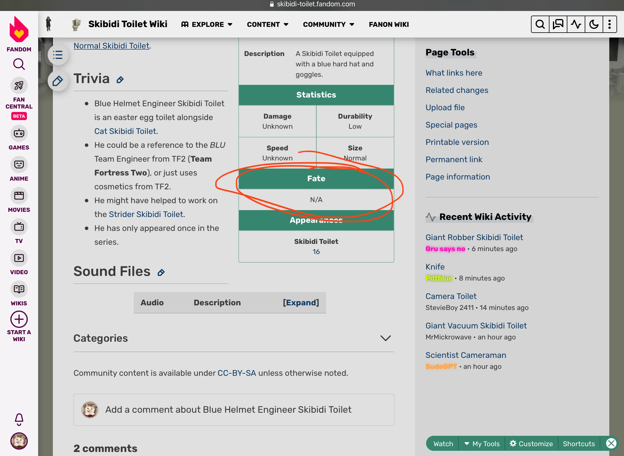The height and width of the screenshot is (456, 624).
Task: Select the Games icon in the sidebar
Action: (19, 134)
